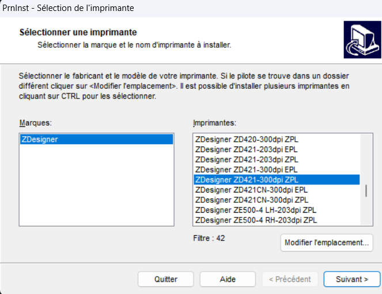Open Aide for help
Image resolution: width=382 pixels, height=294 pixels.
point(228,279)
